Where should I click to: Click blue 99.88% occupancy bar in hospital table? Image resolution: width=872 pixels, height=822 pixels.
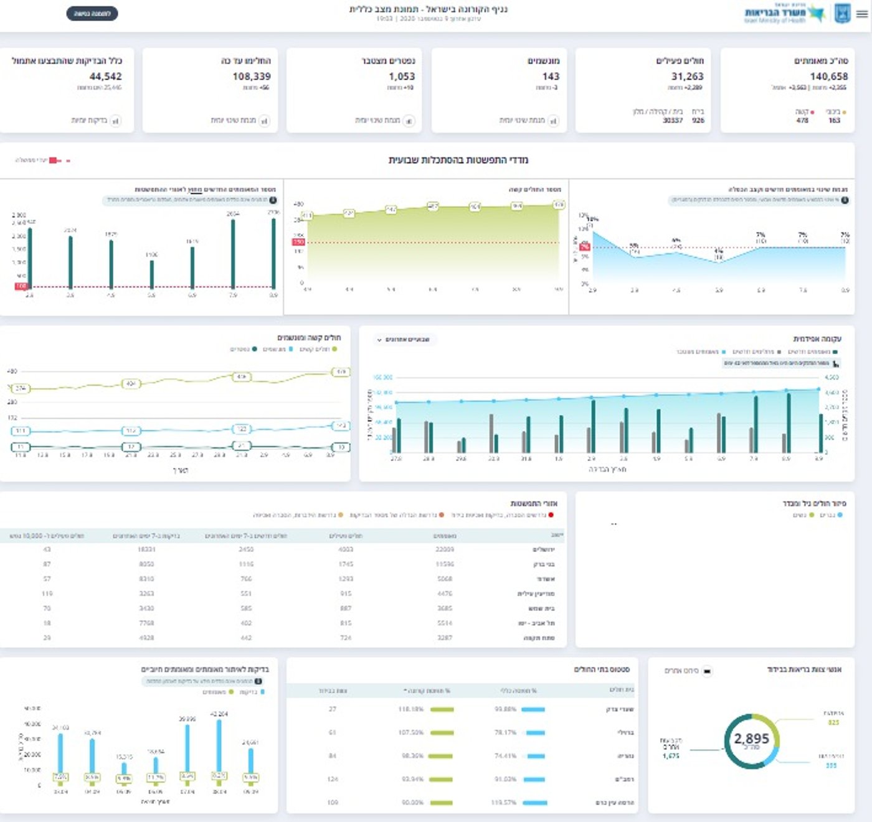534,709
